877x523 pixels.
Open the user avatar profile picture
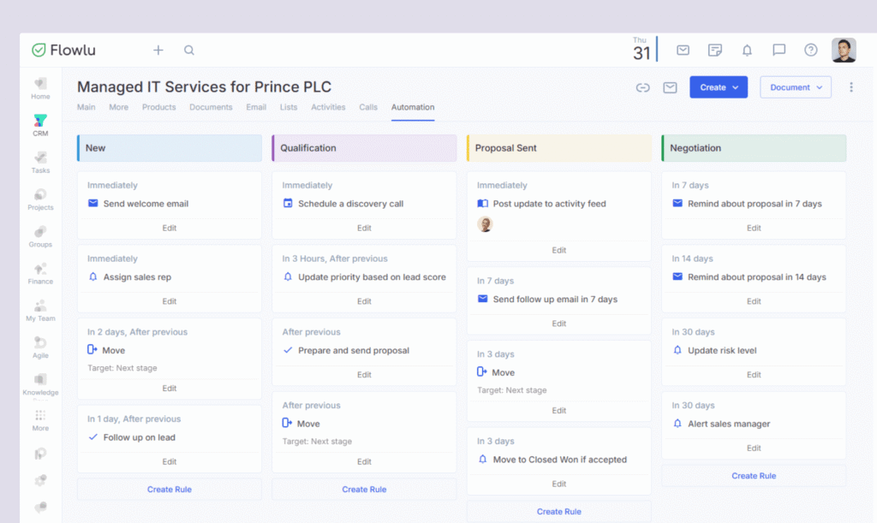tap(844, 50)
